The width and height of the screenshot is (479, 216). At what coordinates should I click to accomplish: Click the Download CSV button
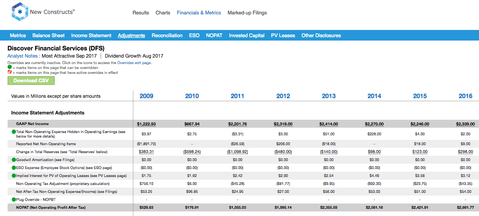[x=31, y=80]
